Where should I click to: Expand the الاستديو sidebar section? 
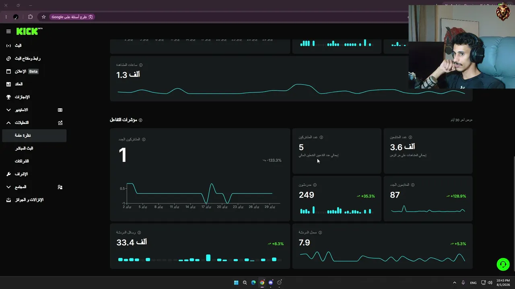(x=8, y=110)
